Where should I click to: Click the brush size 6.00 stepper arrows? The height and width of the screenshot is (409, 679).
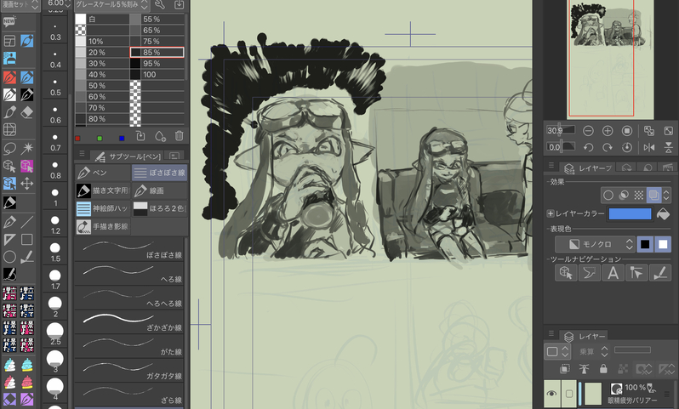[x=67, y=3]
